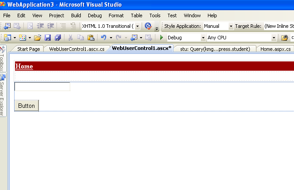Screen dimensions: 294x190
Task: Click the Check Accessibility globe icon
Action: tap(148, 26)
